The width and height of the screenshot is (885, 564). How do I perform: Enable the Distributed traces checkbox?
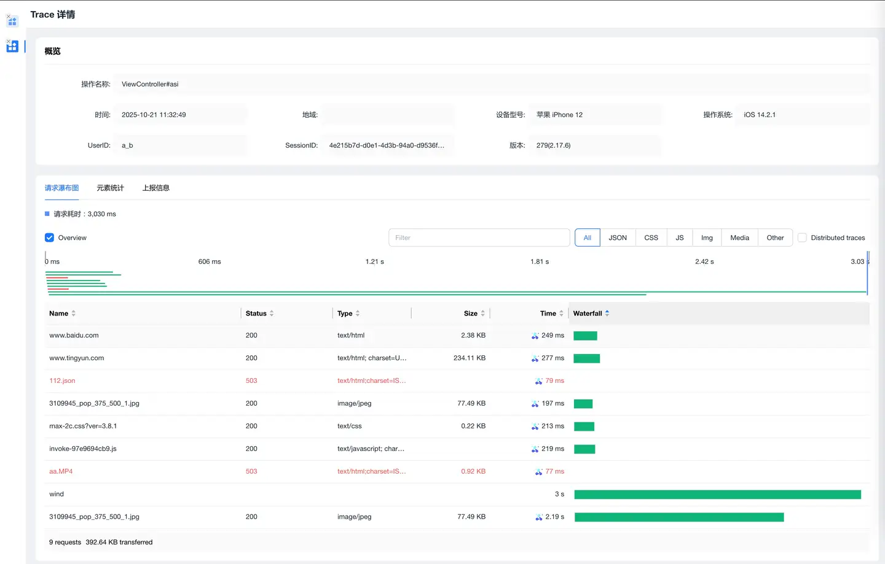(x=802, y=238)
